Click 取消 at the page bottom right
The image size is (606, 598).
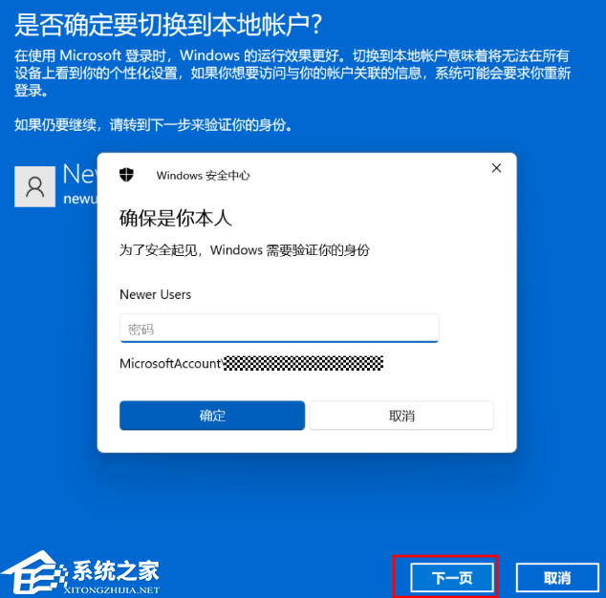click(x=557, y=578)
